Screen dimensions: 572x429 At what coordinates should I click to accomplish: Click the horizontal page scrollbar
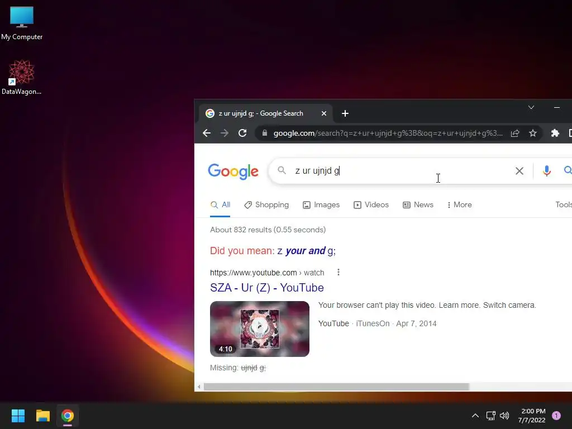pos(336,387)
